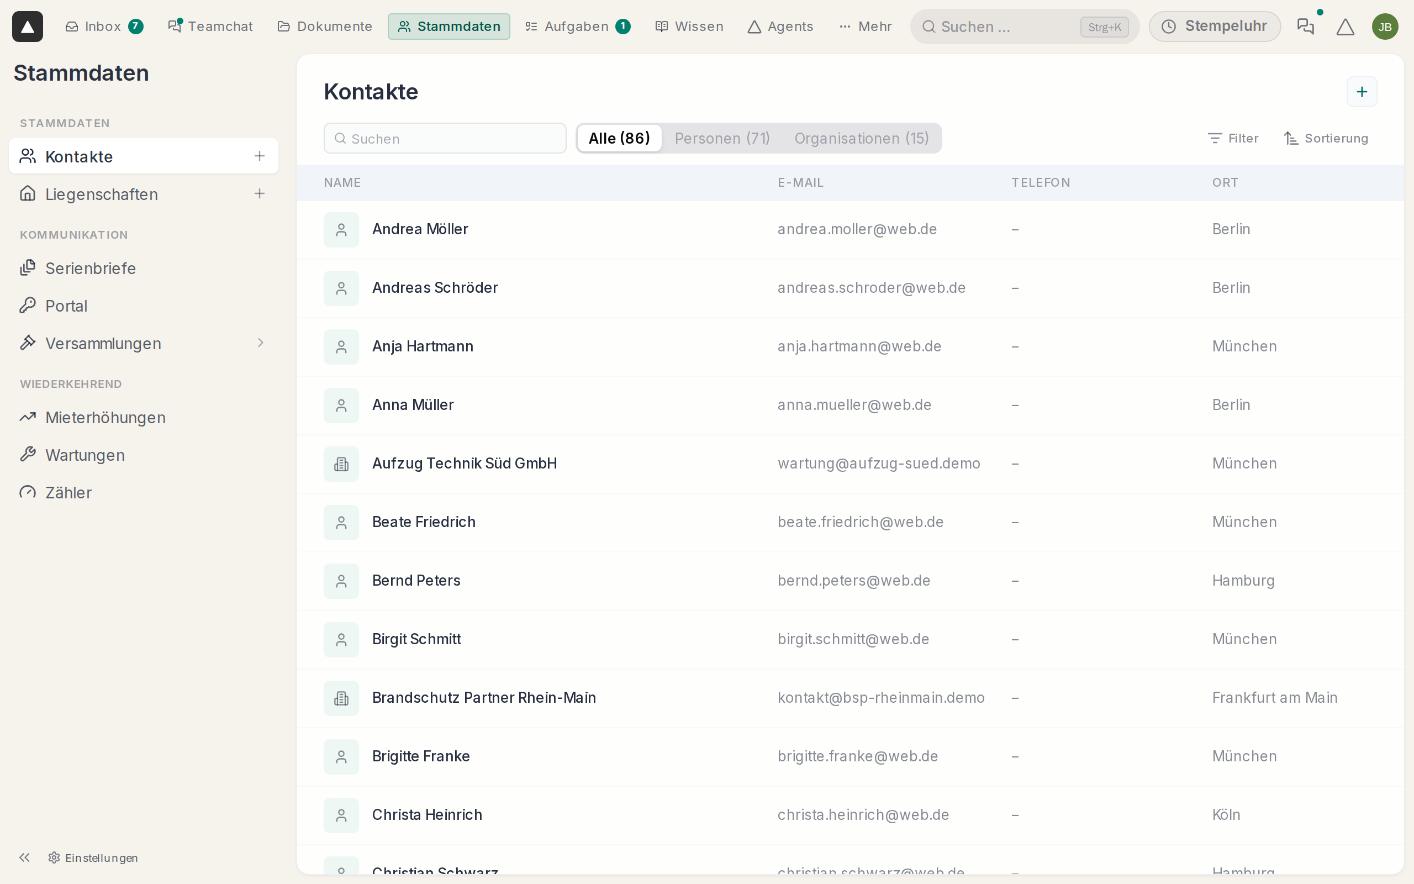This screenshot has height=884, width=1414.
Task: Open the Agents section
Action: [780, 27]
